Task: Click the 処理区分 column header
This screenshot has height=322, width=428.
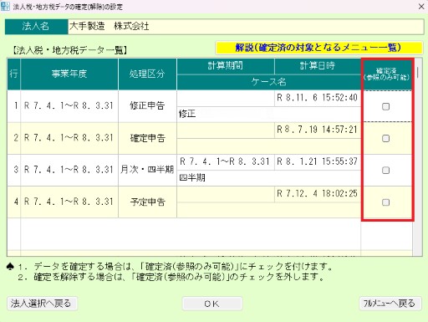Action: 147,74
